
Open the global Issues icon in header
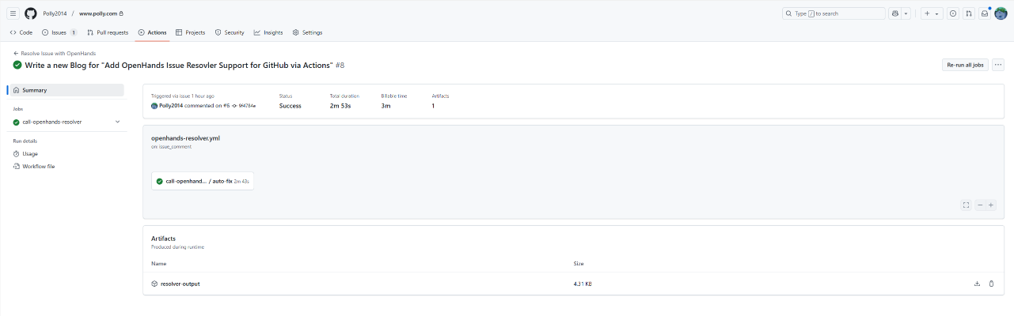pos(952,13)
